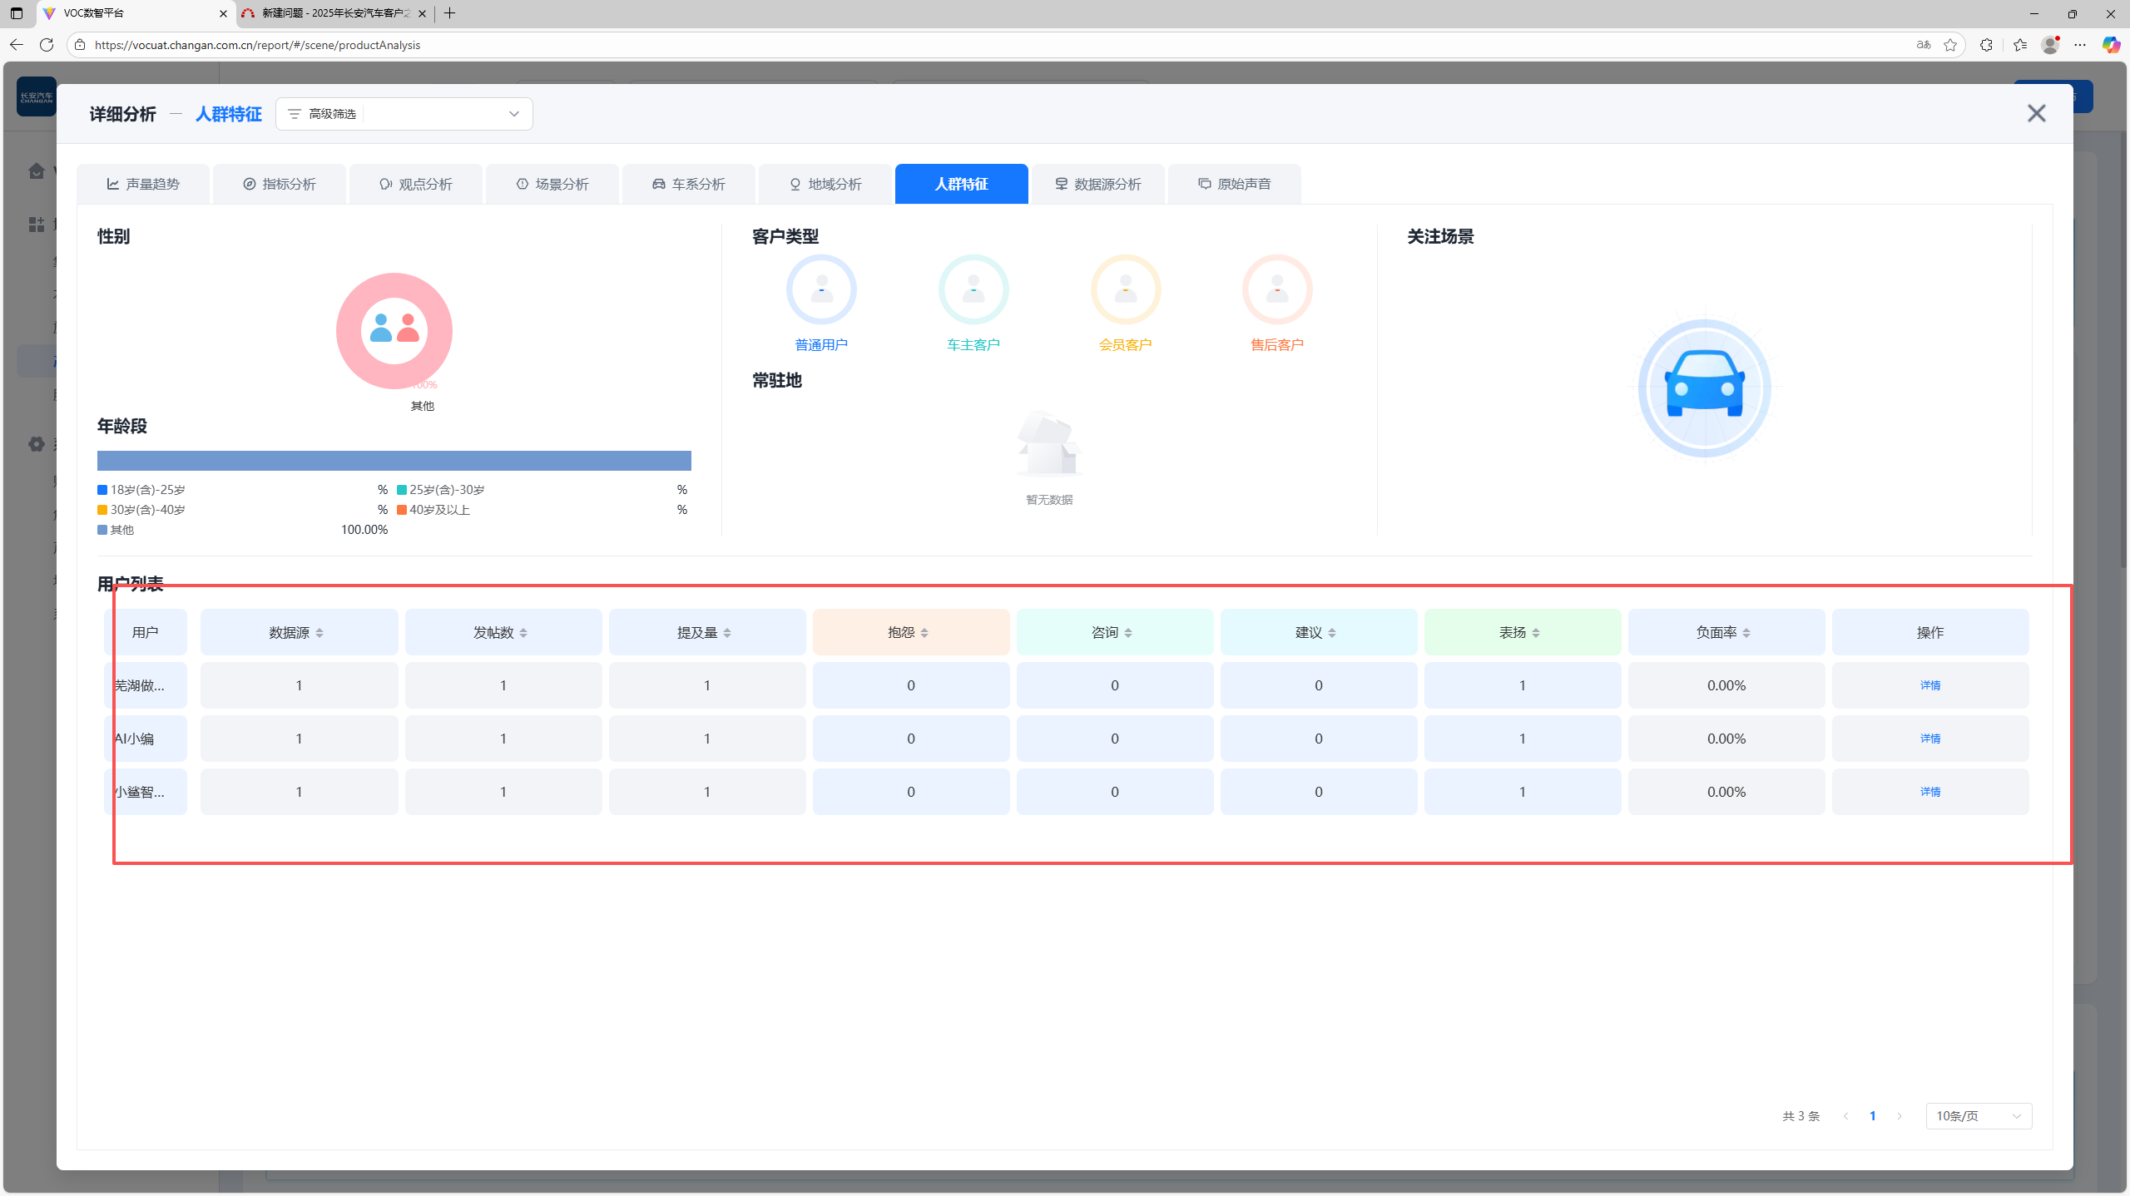Open 详情 link for 芜湖做... row
Image resolution: width=2130 pixels, height=1196 pixels.
click(1929, 685)
